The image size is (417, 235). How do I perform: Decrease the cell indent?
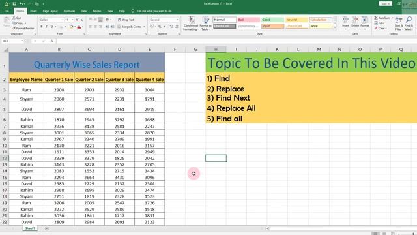(x=107, y=27)
